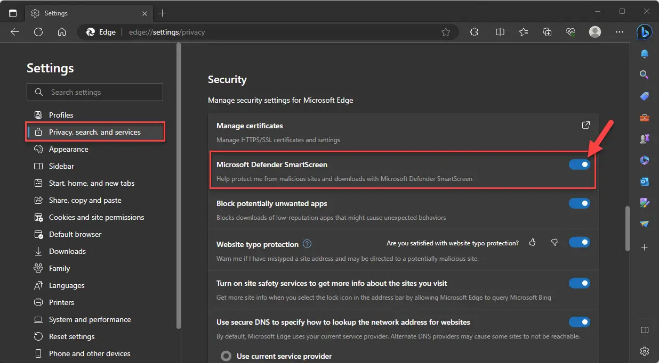Open Favorites list icon in toolbar
This screenshot has height=363, width=659.
(x=524, y=32)
